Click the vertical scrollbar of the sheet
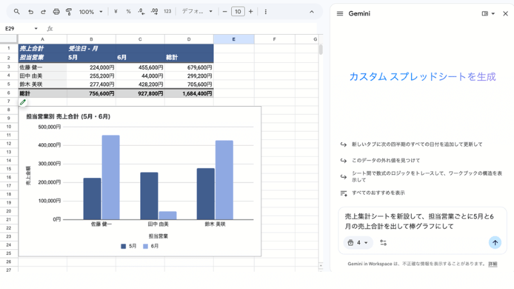Image resolution: width=514 pixels, height=289 pixels. point(321,50)
